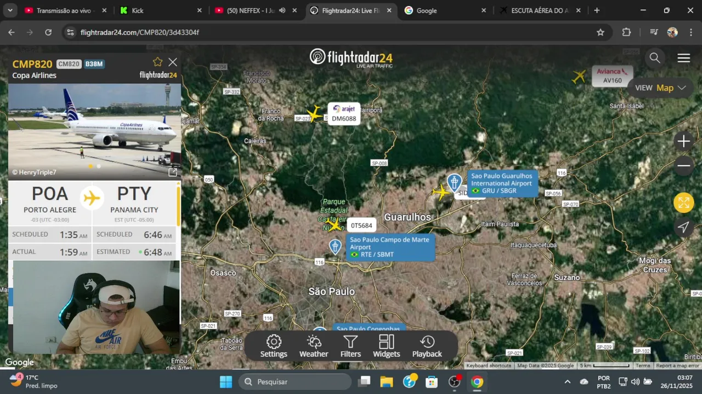Open Playback in the bottom toolbar
Image resolution: width=702 pixels, height=394 pixels.
(x=427, y=346)
